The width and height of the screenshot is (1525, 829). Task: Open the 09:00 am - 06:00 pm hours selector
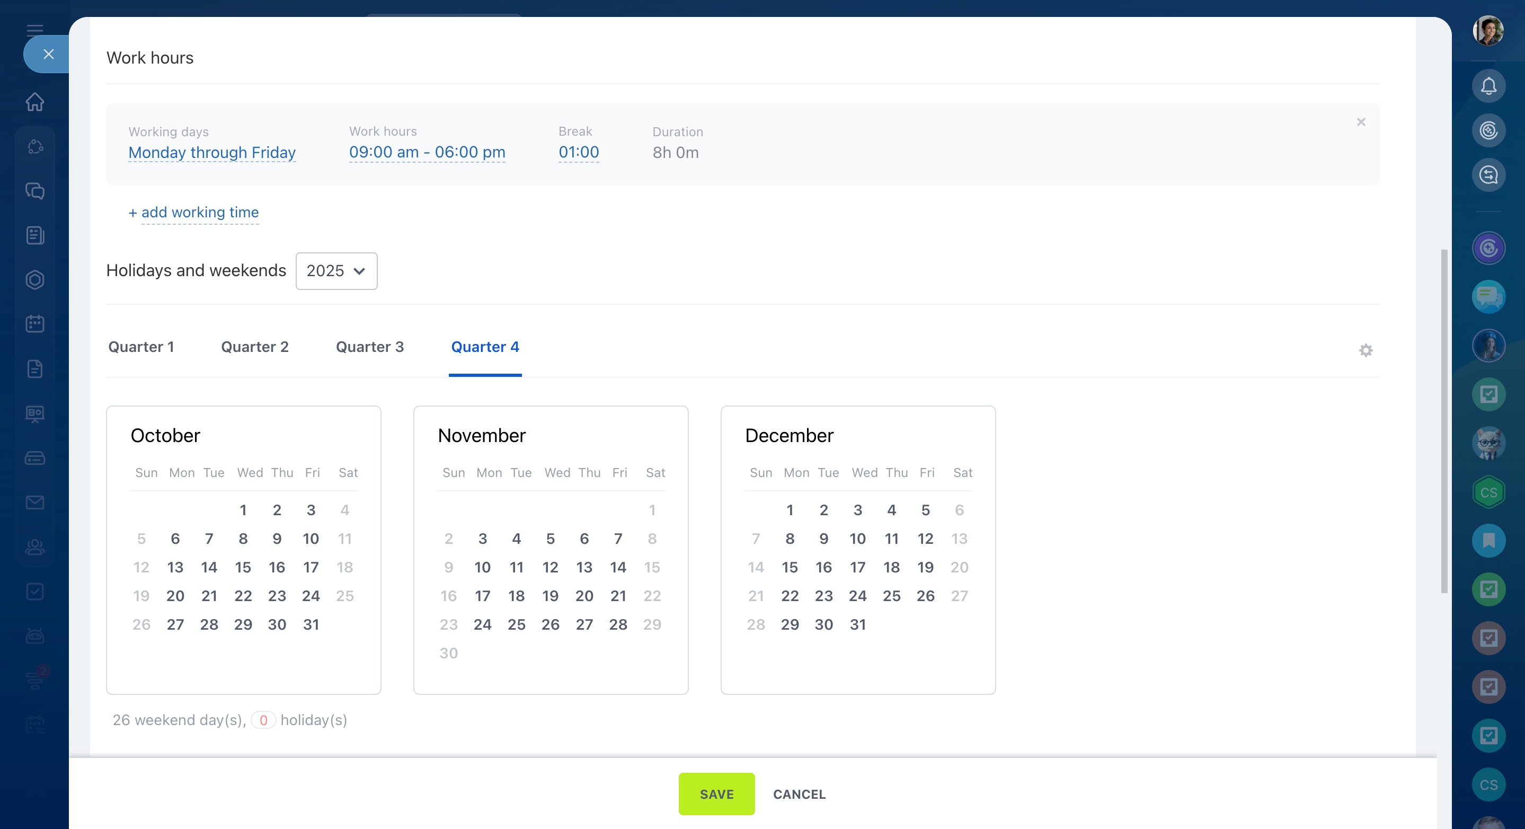click(427, 152)
